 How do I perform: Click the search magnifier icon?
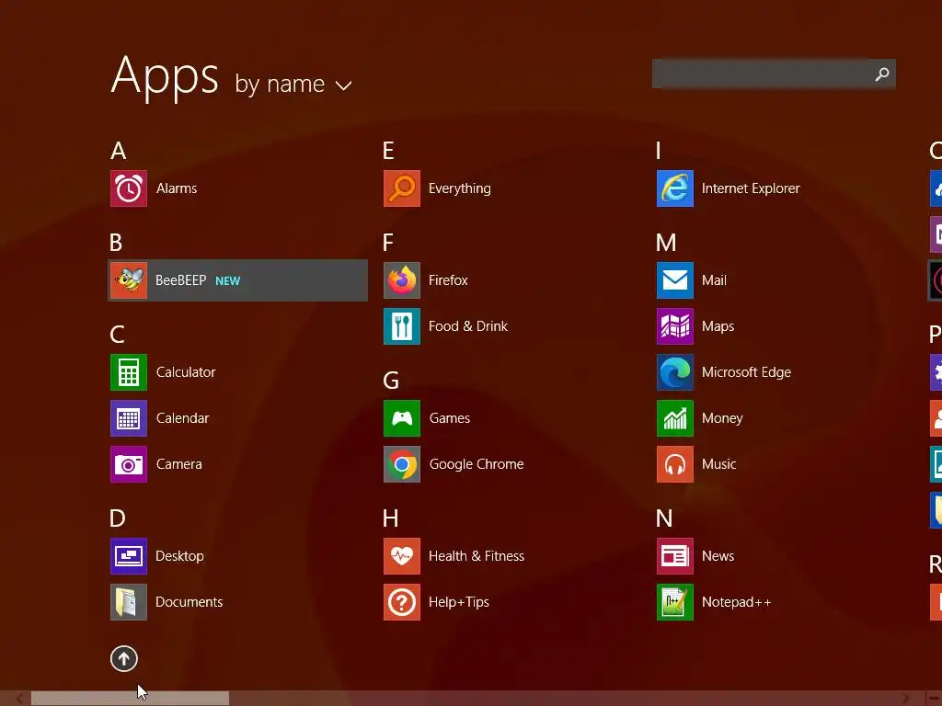[882, 74]
